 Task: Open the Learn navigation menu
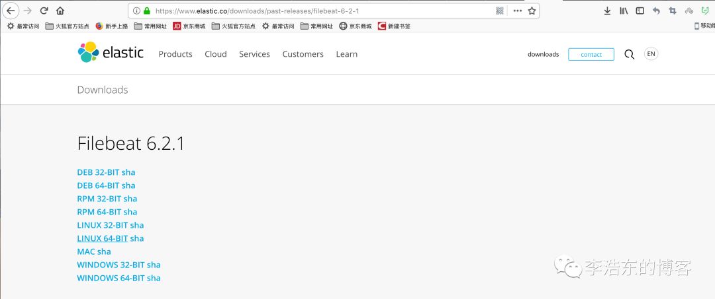pyautogui.click(x=346, y=54)
